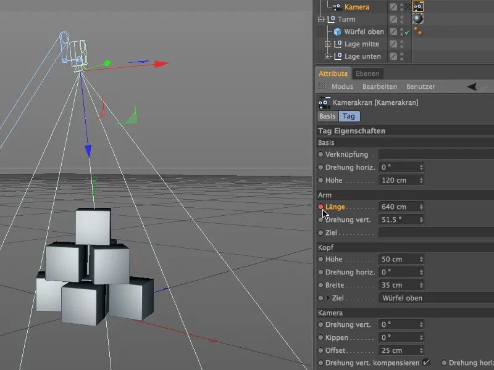The height and width of the screenshot is (370, 494).
Task: Click the green Y axis handle dot
Action: pyautogui.click(x=107, y=64)
